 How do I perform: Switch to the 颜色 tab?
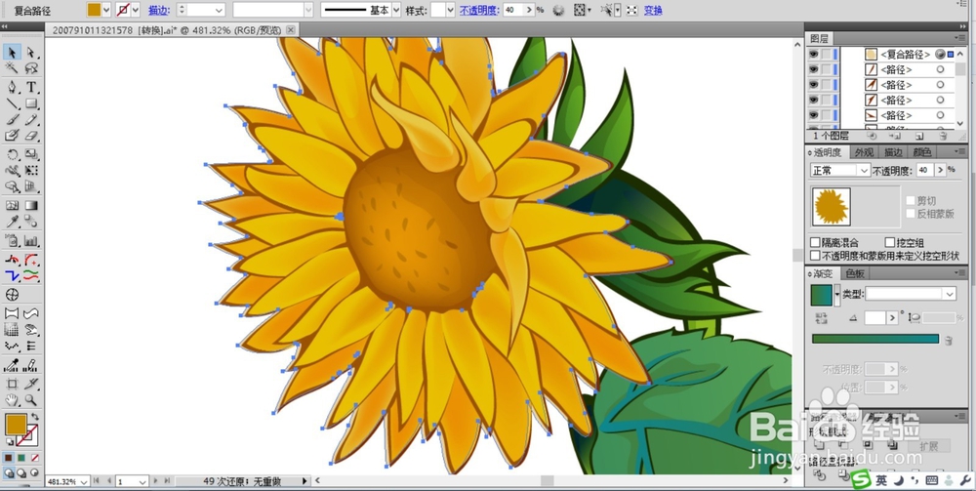tap(922, 152)
